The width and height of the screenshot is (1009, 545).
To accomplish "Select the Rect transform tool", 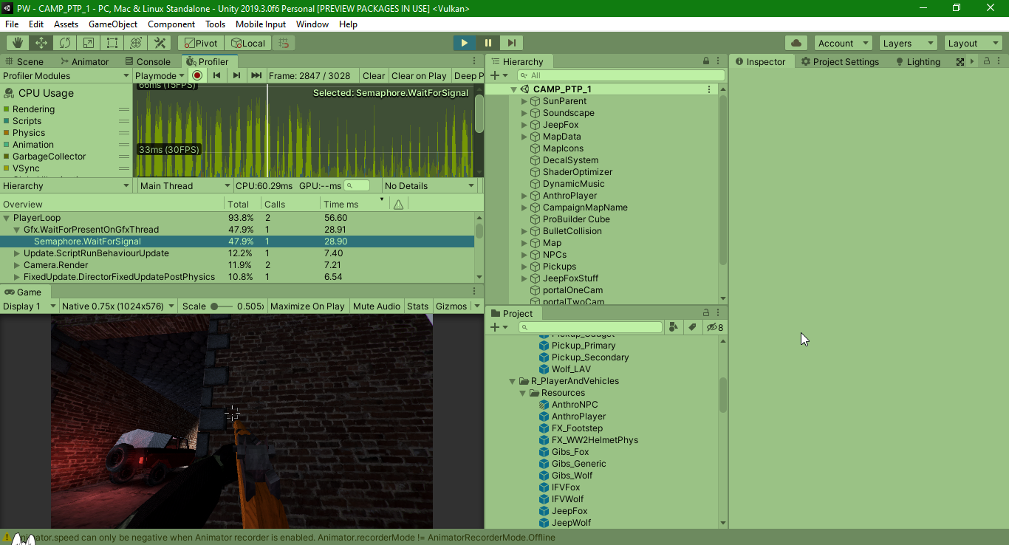I will [x=112, y=43].
